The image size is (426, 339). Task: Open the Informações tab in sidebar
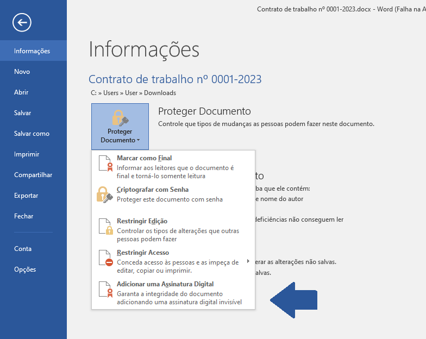[x=32, y=51]
